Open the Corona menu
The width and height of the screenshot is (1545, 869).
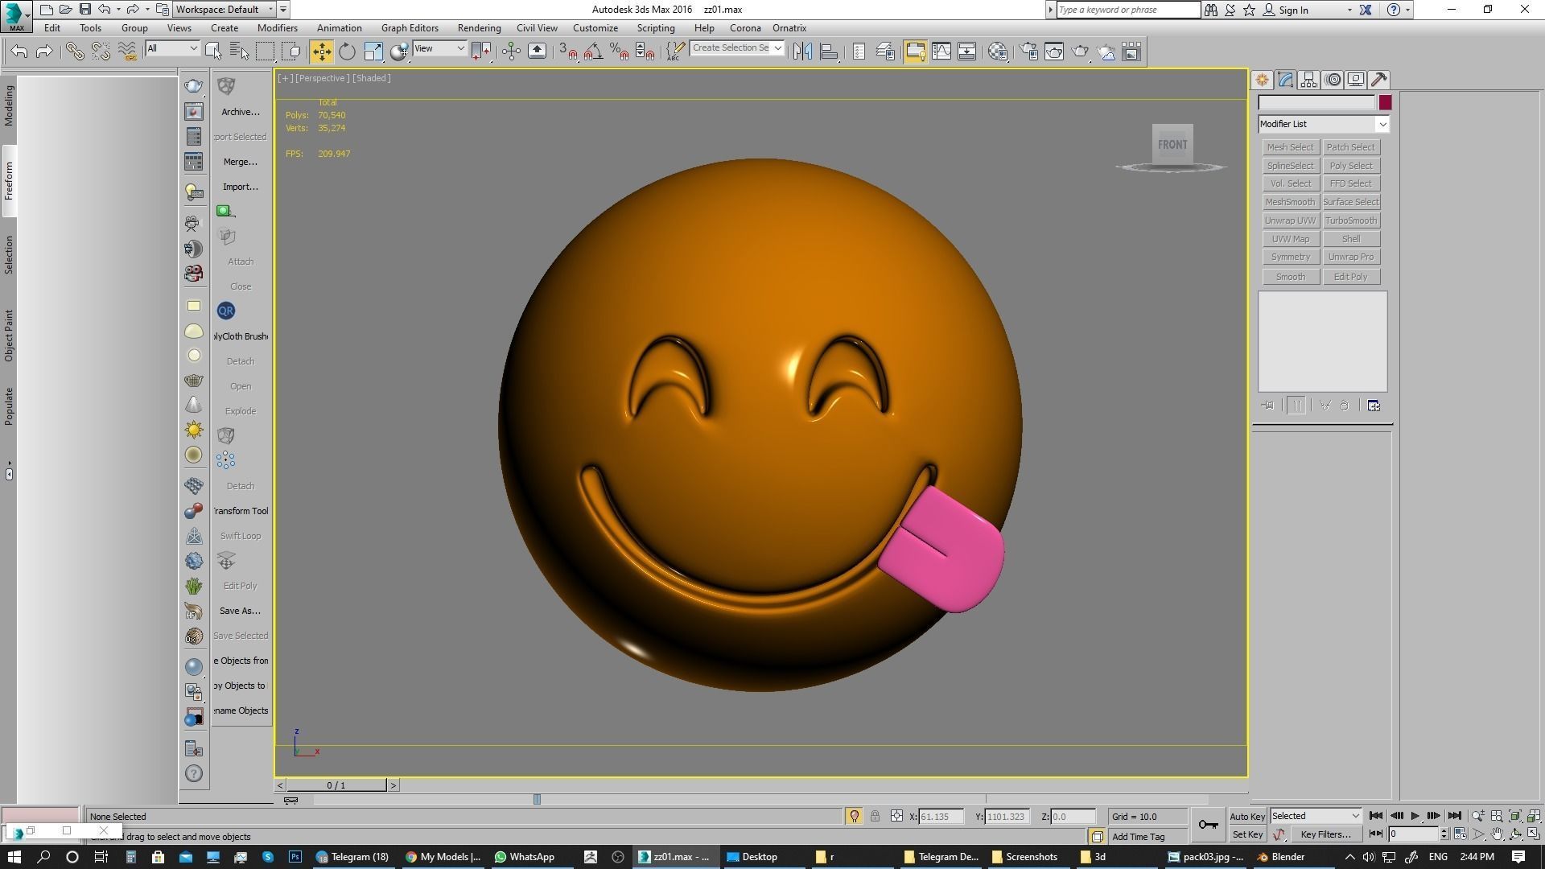(x=744, y=27)
